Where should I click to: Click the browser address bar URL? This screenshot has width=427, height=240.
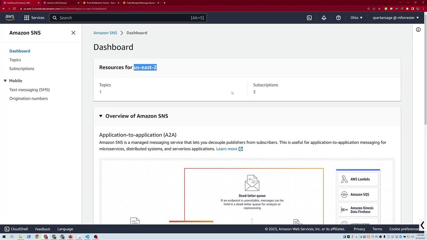point(65,9)
